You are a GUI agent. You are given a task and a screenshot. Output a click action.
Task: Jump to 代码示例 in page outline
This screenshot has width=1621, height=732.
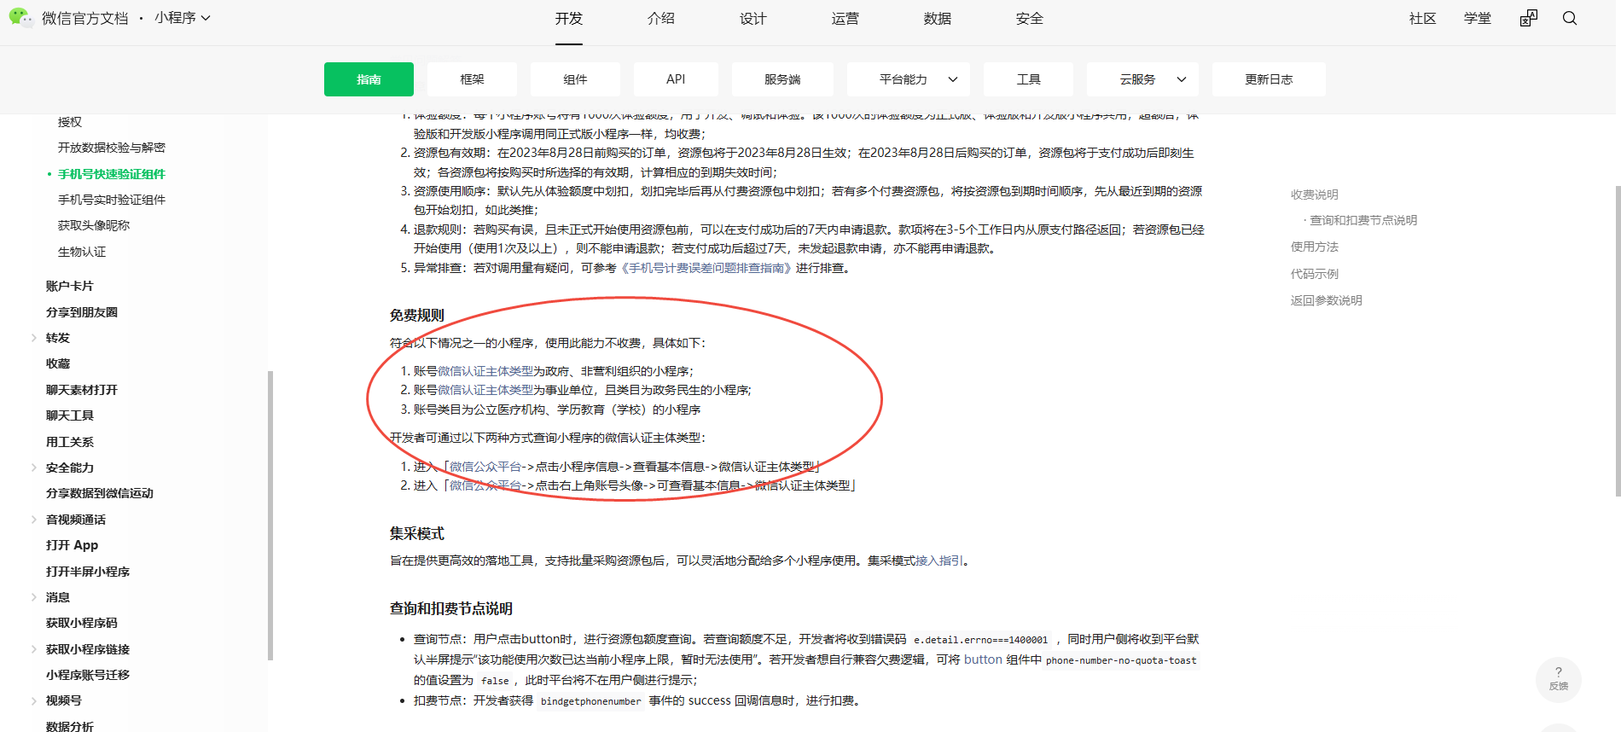1315,274
